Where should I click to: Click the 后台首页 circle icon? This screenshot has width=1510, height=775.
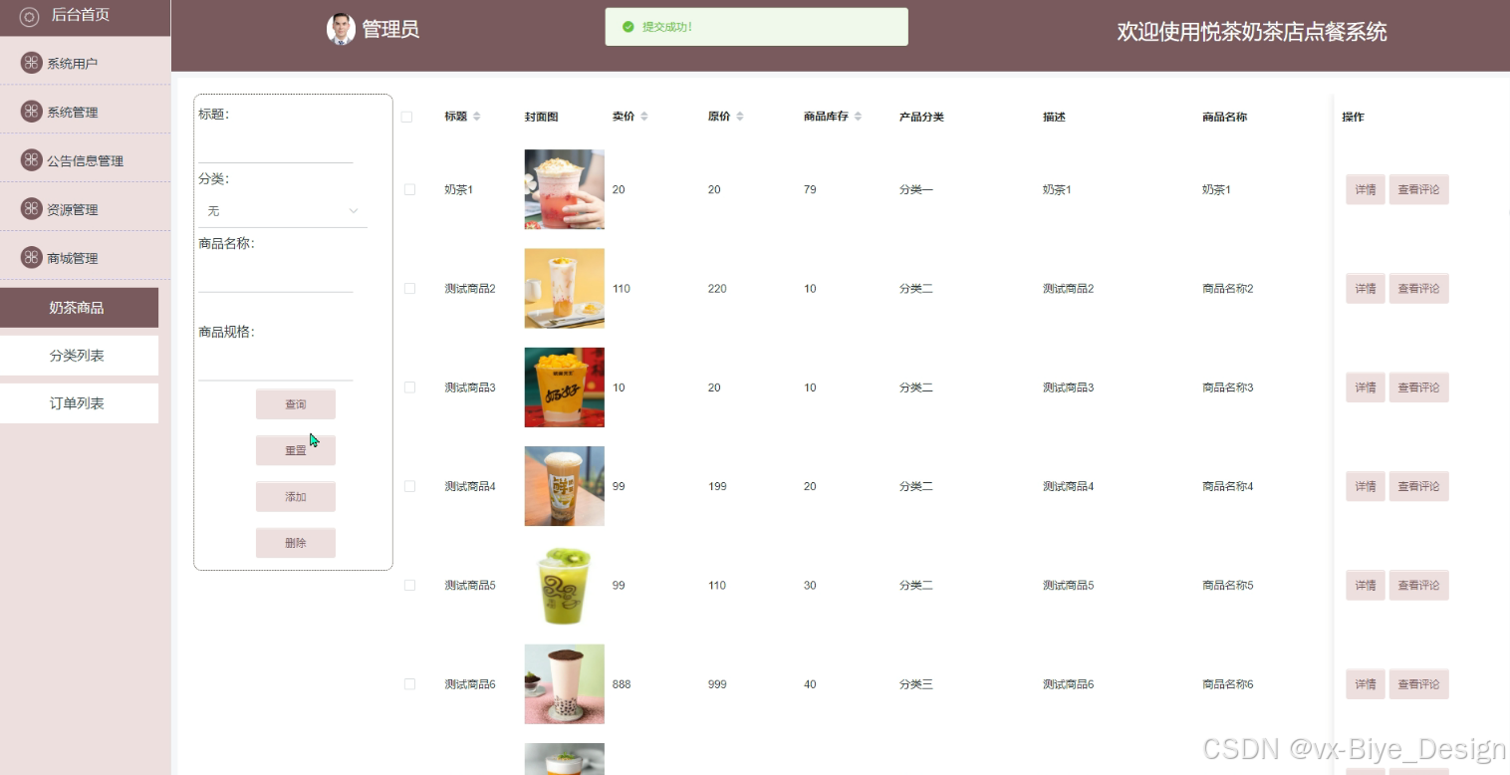pos(29,16)
